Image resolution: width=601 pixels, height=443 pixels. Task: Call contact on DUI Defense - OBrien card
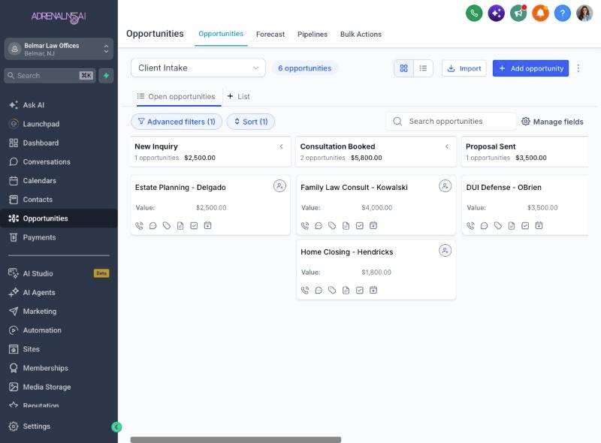pos(470,226)
